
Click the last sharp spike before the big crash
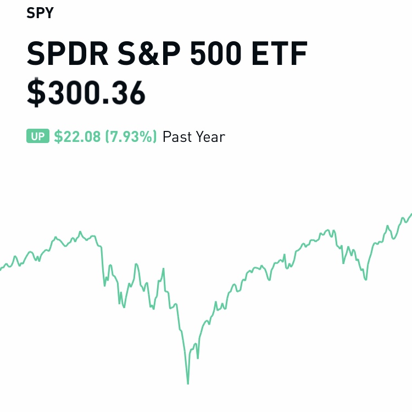pos(164,269)
